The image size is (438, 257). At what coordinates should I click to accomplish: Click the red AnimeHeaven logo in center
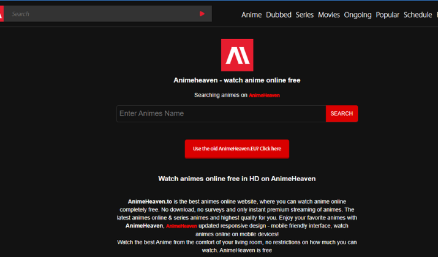click(x=237, y=55)
